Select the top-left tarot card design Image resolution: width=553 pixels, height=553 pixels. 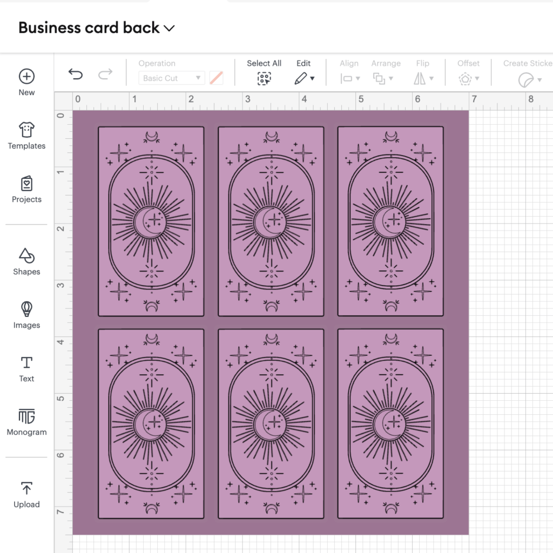pyautogui.click(x=151, y=221)
